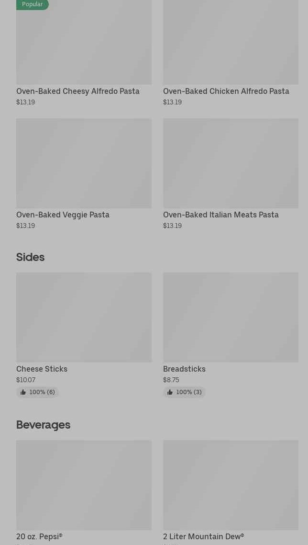
Task: Click the thumbs-up icon under Cheese Sticks
Action: pyautogui.click(x=23, y=392)
